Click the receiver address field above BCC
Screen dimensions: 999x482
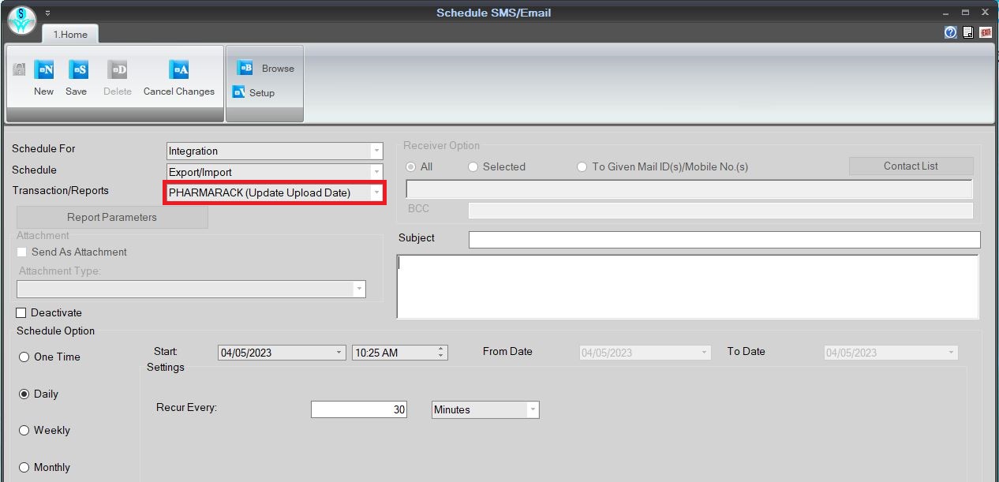(x=689, y=189)
